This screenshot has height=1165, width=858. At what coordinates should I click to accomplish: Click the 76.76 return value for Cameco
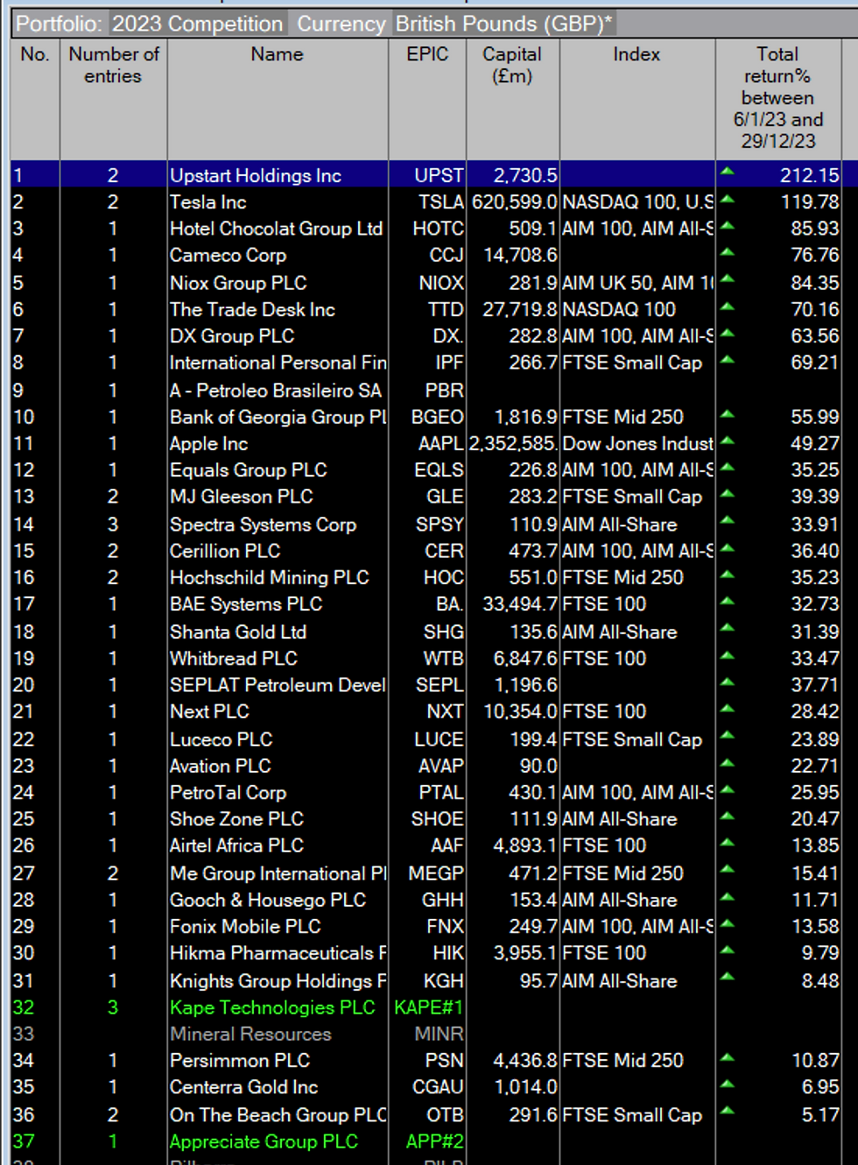click(815, 255)
